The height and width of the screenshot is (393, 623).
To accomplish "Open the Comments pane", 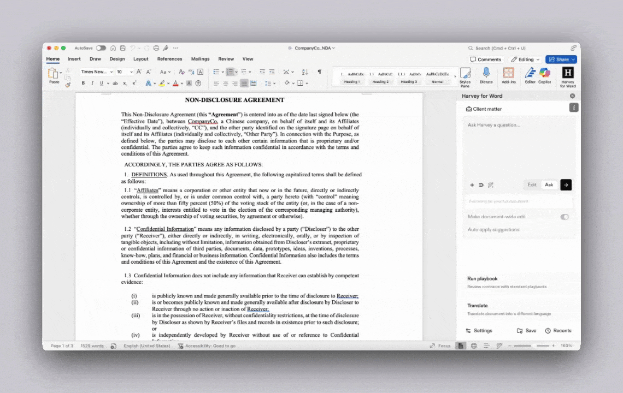I will pyautogui.click(x=485, y=59).
